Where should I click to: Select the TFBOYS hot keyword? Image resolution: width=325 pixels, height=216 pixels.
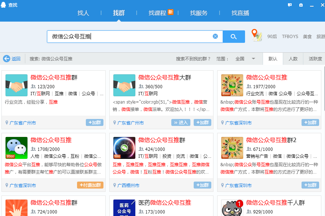tap(290, 36)
